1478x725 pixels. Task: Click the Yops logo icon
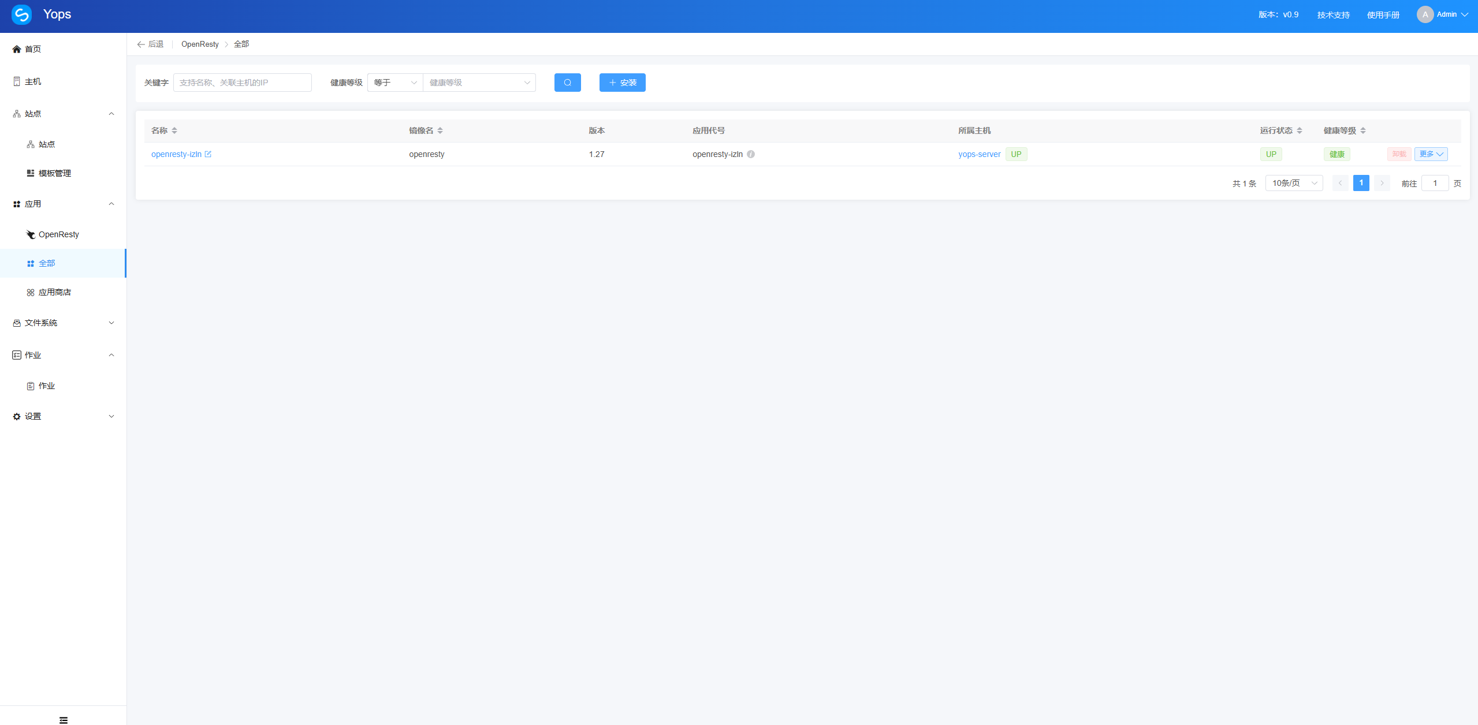pyautogui.click(x=22, y=14)
